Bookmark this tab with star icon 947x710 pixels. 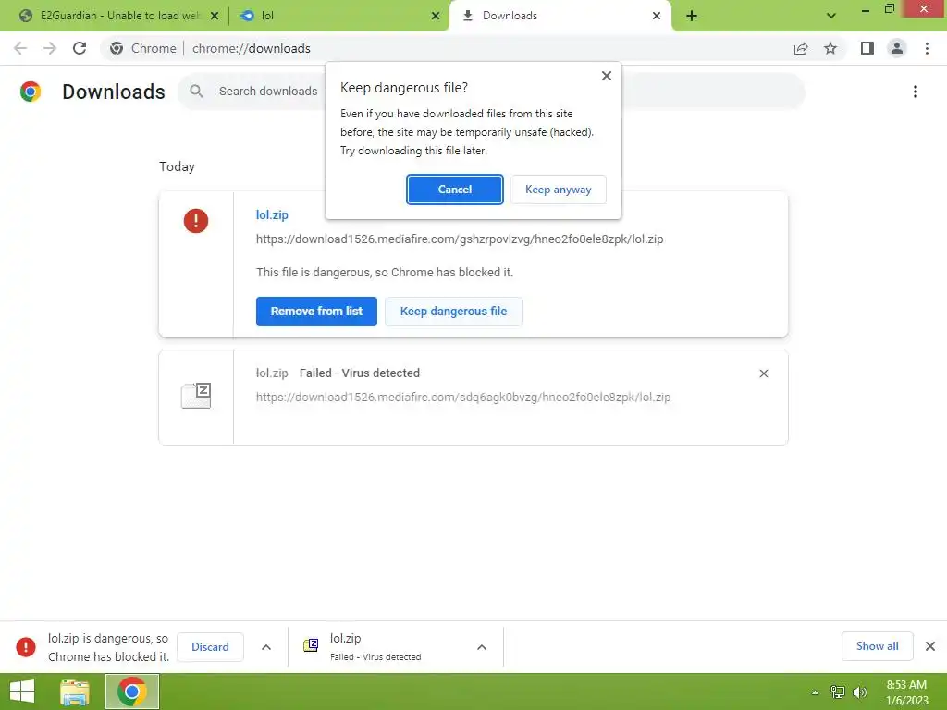(830, 48)
